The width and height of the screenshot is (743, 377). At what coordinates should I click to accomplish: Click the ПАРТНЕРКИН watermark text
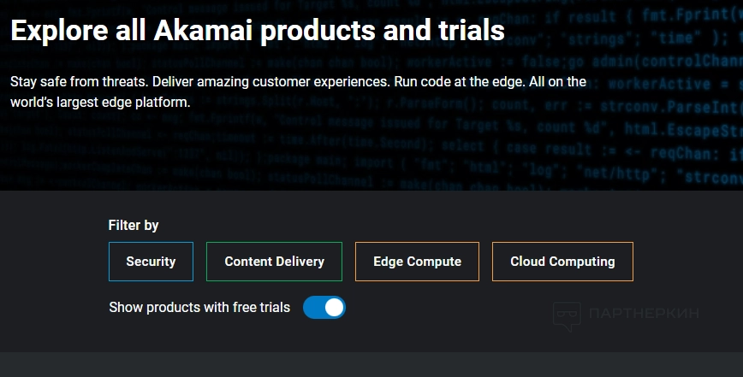tap(644, 314)
